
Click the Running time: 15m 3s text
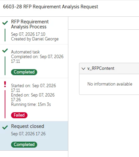point(31,105)
